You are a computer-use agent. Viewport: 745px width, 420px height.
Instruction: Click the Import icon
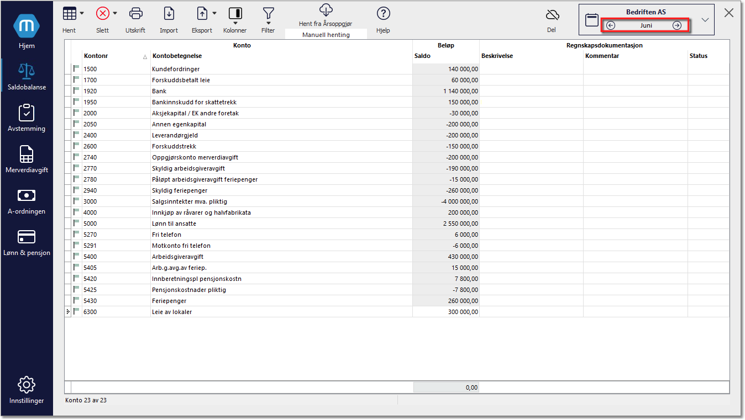[169, 13]
